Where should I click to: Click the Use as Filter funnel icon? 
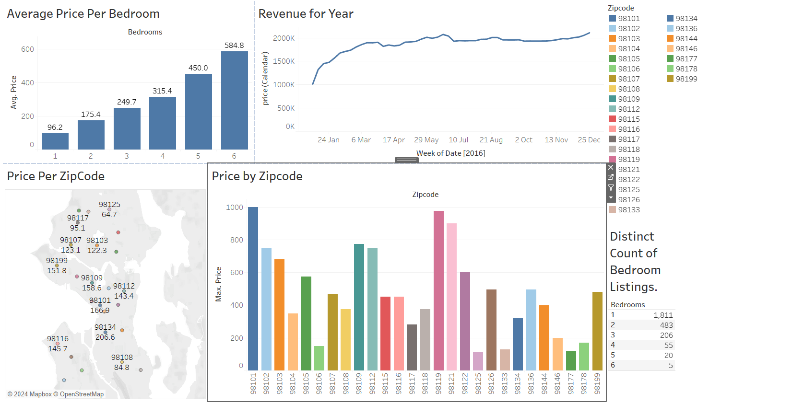point(611,187)
